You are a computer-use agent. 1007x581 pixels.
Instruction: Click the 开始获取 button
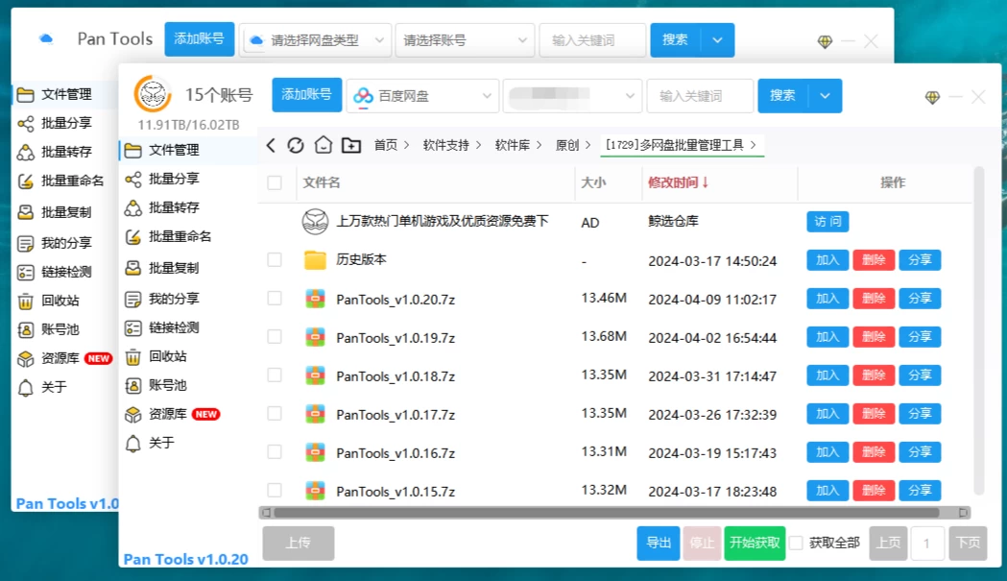coord(755,543)
